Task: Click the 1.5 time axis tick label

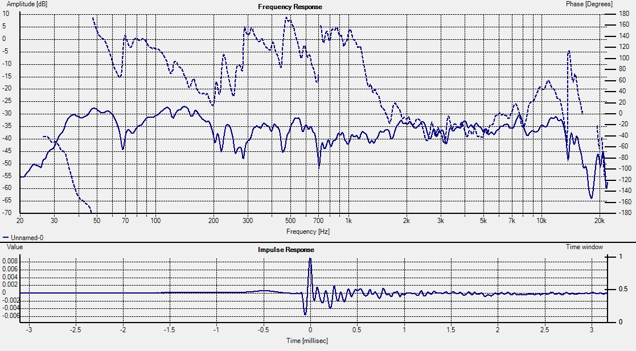Action: coord(450,329)
